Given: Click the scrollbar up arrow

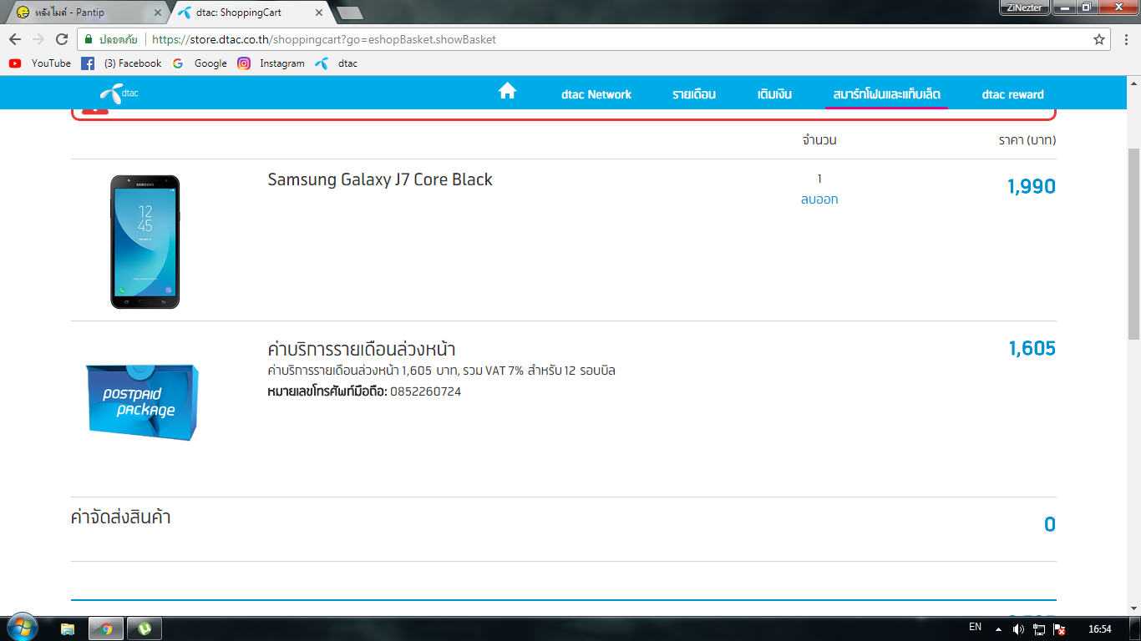Looking at the screenshot, I should (x=1133, y=82).
